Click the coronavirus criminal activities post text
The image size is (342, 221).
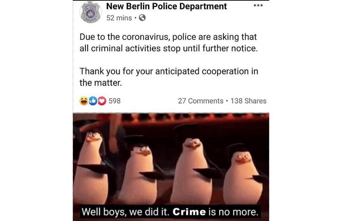169,42
